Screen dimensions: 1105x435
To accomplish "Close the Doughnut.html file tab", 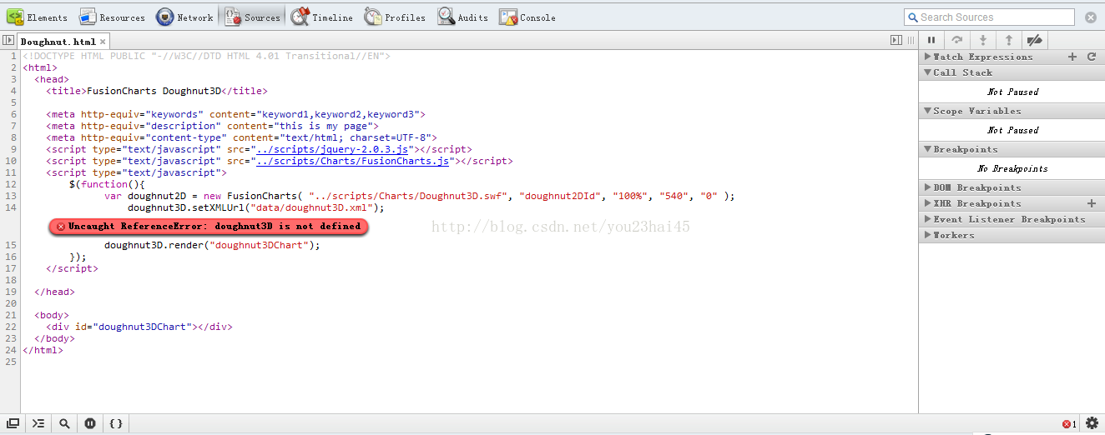I will (103, 41).
